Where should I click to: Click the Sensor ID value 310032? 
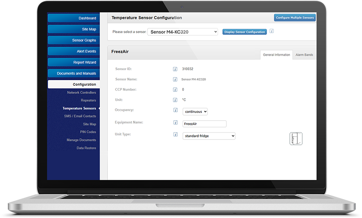[187, 69]
